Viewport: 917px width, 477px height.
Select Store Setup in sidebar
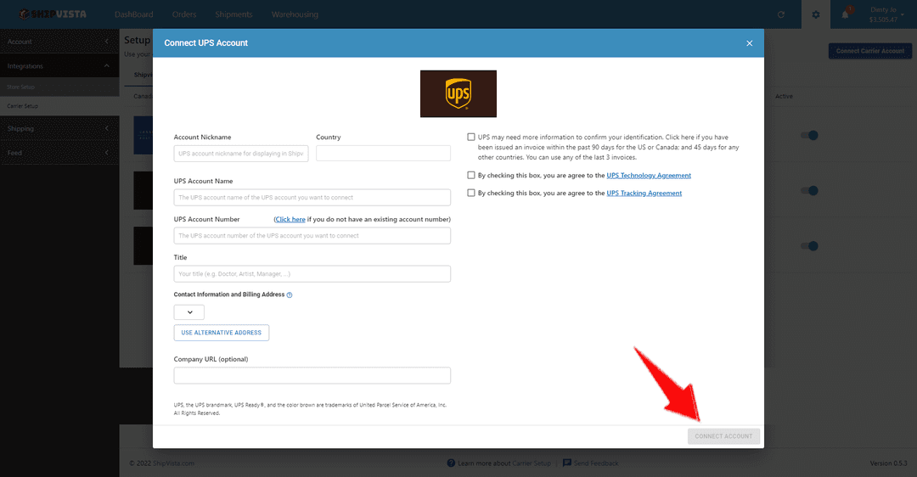(x=59, y=87)
